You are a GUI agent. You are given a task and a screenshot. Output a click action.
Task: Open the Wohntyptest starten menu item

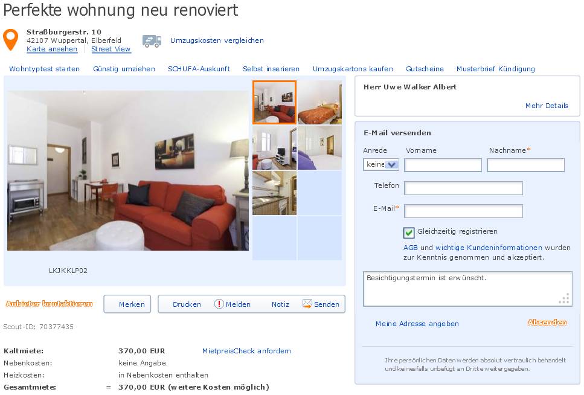click(44, 69)
